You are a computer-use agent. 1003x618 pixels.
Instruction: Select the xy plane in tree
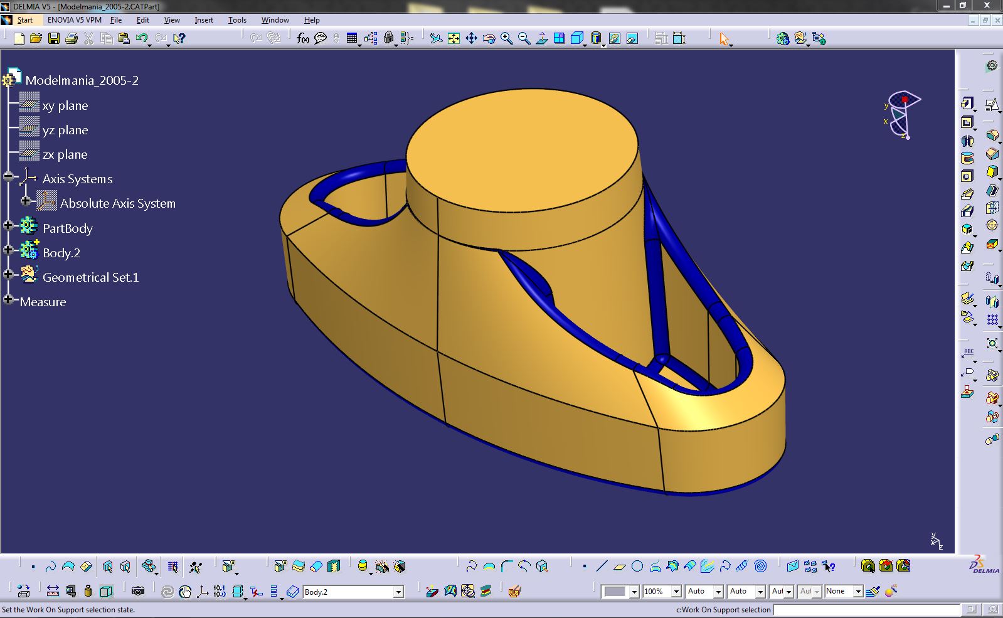tap(65, 105)
